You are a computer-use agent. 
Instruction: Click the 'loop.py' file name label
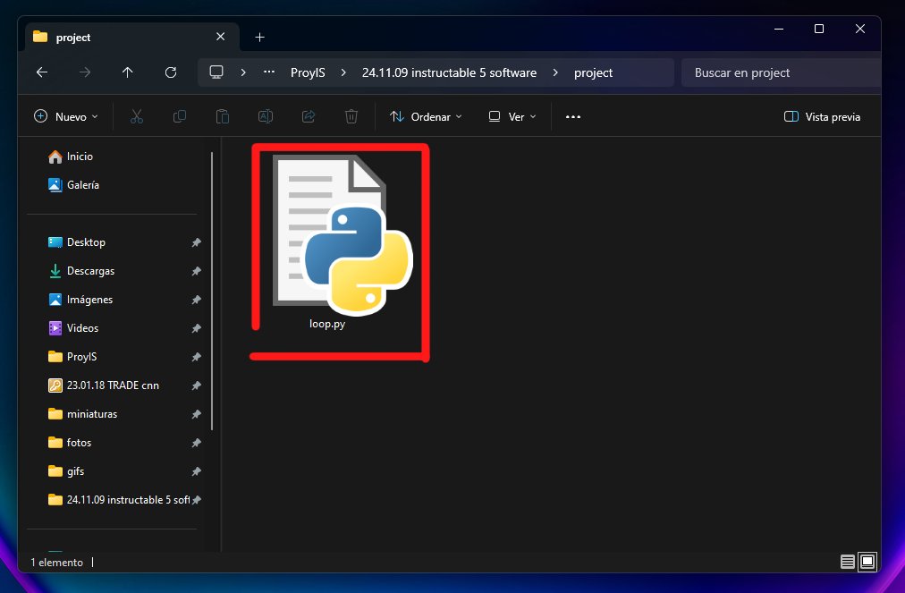click(327, 324)
